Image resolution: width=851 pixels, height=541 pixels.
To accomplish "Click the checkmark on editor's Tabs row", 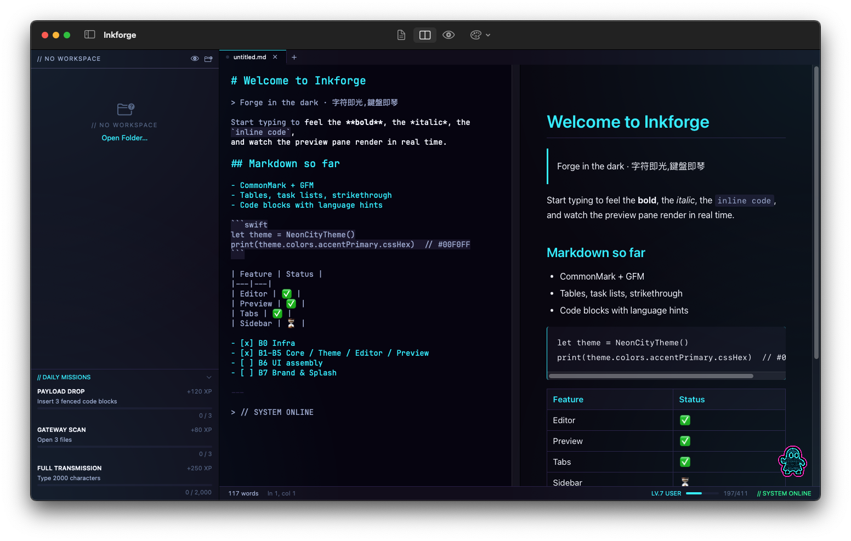I will [277, 314].
